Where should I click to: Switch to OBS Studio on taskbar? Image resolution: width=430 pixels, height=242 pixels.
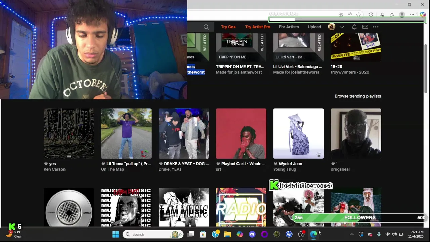301,234
